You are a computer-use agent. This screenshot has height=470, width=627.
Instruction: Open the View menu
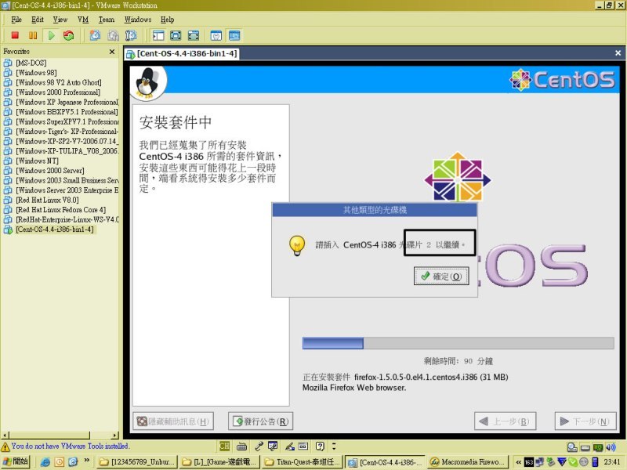tap(60, 20)
